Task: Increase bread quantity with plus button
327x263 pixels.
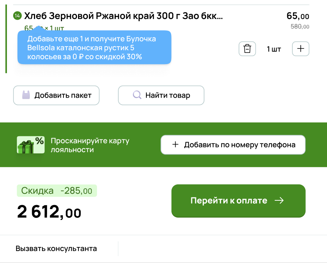Action: [x=300, y=49]
